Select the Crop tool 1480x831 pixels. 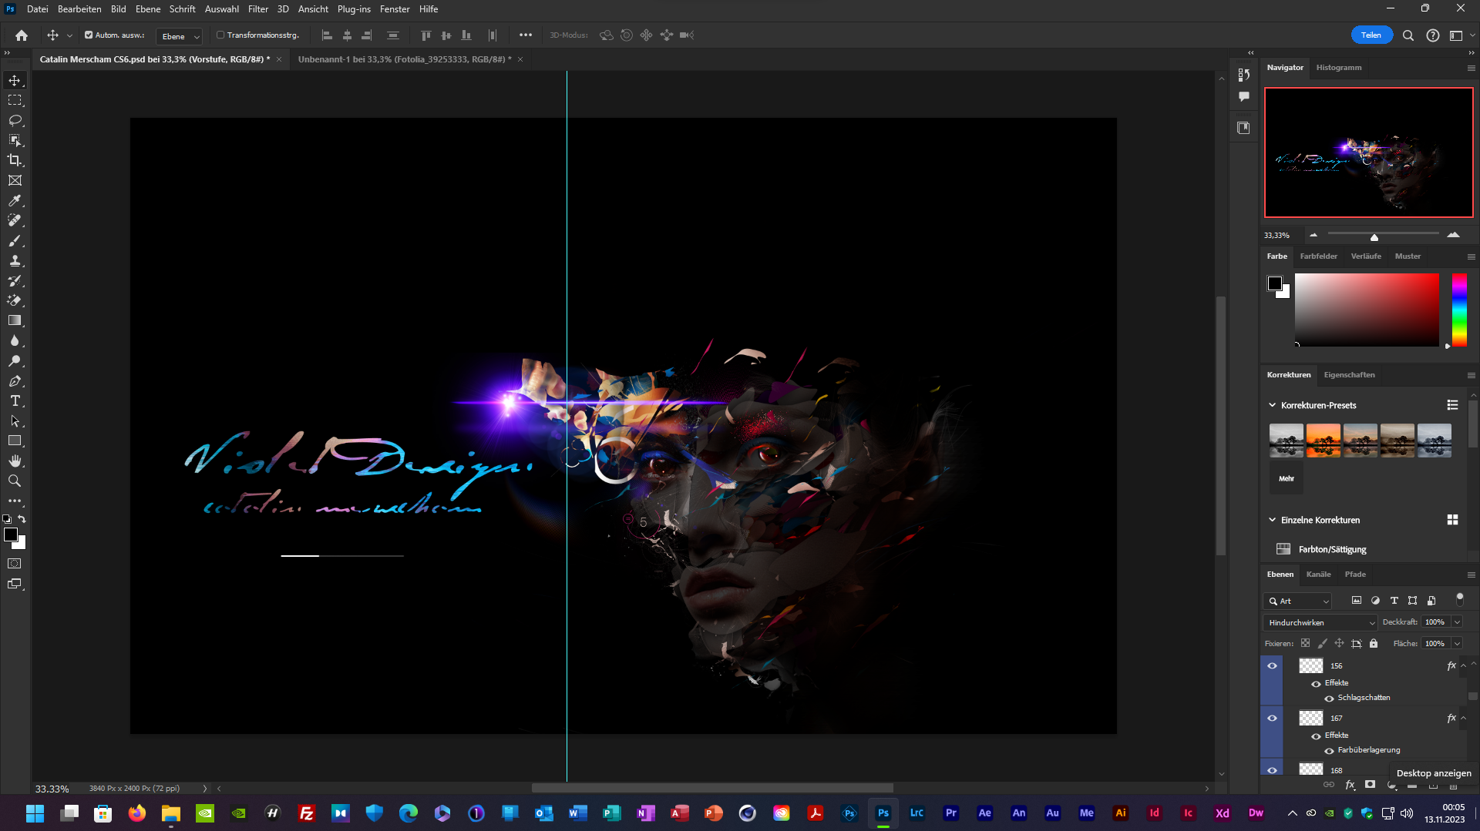click(15, 160)
